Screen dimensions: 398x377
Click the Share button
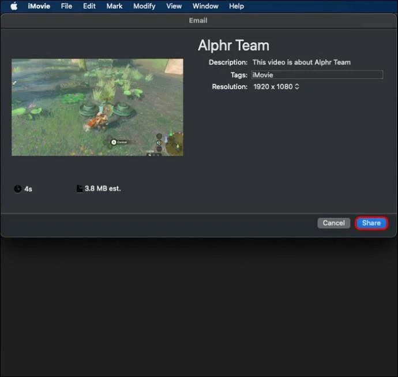pyautogui.click(x=371, y=223)
